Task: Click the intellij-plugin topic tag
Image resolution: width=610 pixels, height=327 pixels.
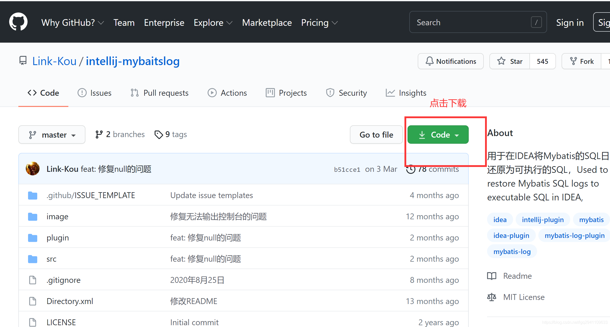Action: [x=543, y=220]
